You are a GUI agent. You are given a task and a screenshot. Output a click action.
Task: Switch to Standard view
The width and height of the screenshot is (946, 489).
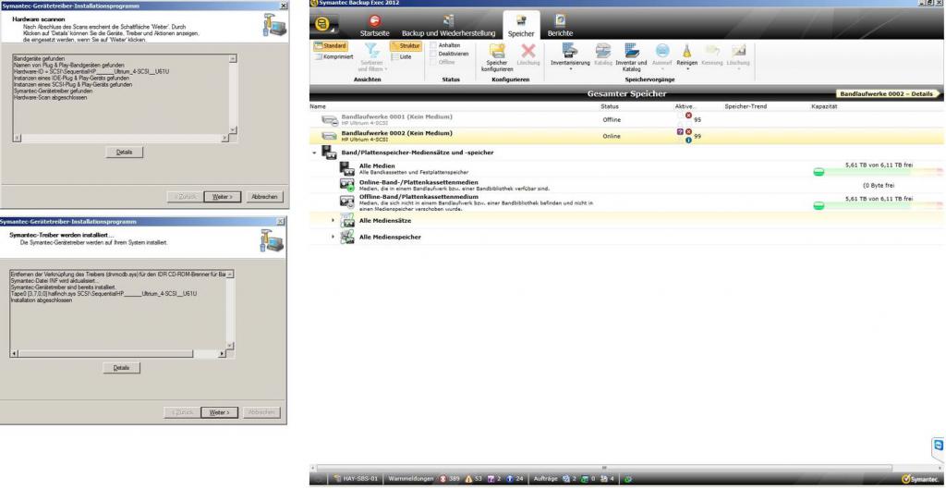click(331, 46)
